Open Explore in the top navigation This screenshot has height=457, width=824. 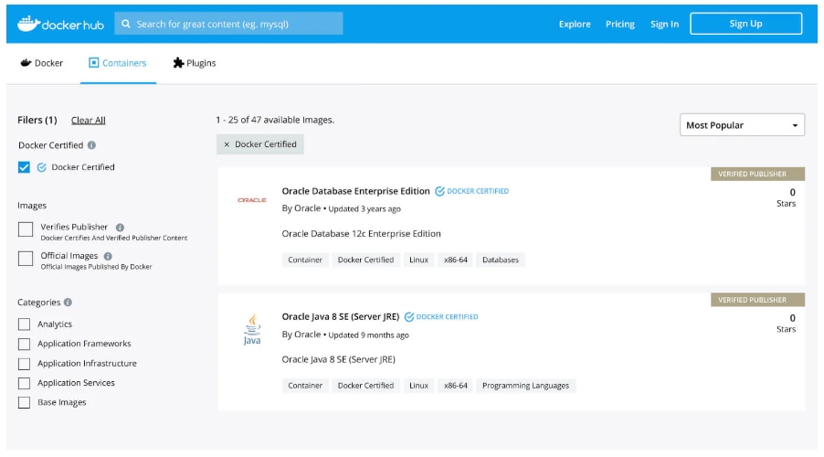575,24
